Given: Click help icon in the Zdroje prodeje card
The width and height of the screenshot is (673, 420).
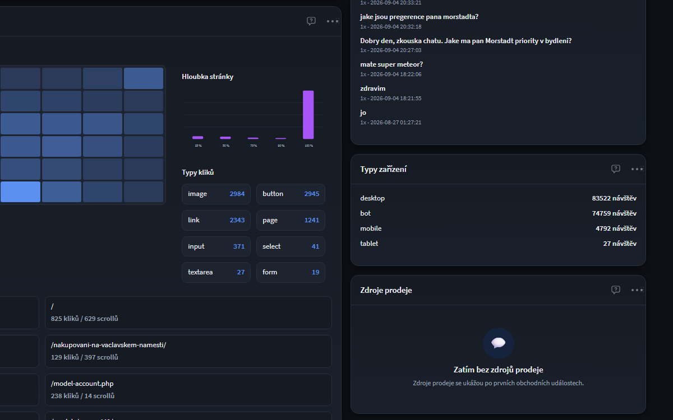Looking at the screenshot, I should (616, 290).
